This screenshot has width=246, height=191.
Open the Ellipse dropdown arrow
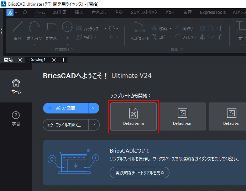pyautogui.click(x=95, y=37)
